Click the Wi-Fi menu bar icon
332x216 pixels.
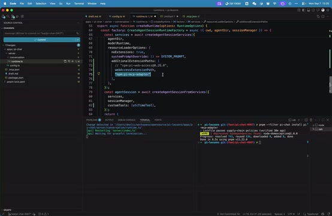[x=274, y=4]
